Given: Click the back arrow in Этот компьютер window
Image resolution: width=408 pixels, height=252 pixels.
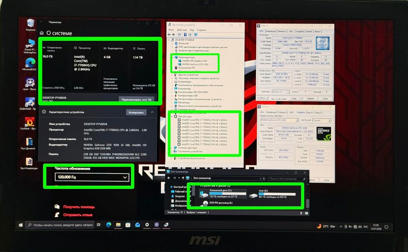Looking at the screenshot, I should [169, 178].
